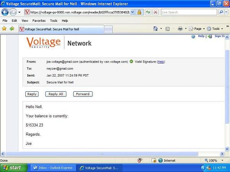The height and width of the screenshot is (172, 230).
Task: Expand the Print options dropdown arrow
Action: 186,29
